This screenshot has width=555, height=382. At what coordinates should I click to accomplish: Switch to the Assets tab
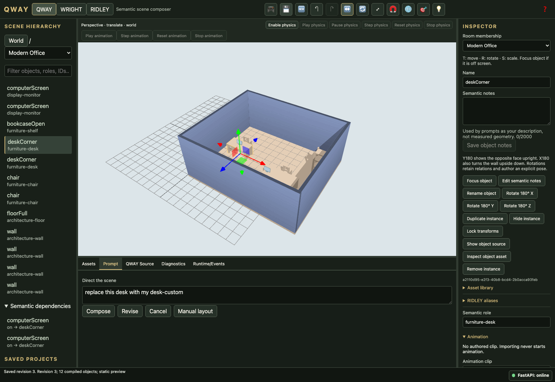89,264
